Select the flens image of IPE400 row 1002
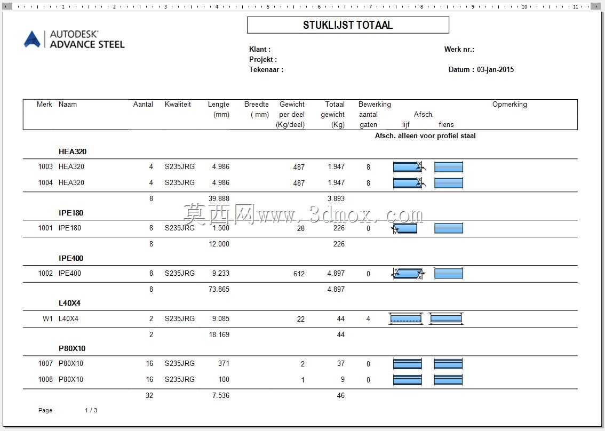605x431 pixels. [448, 274]
